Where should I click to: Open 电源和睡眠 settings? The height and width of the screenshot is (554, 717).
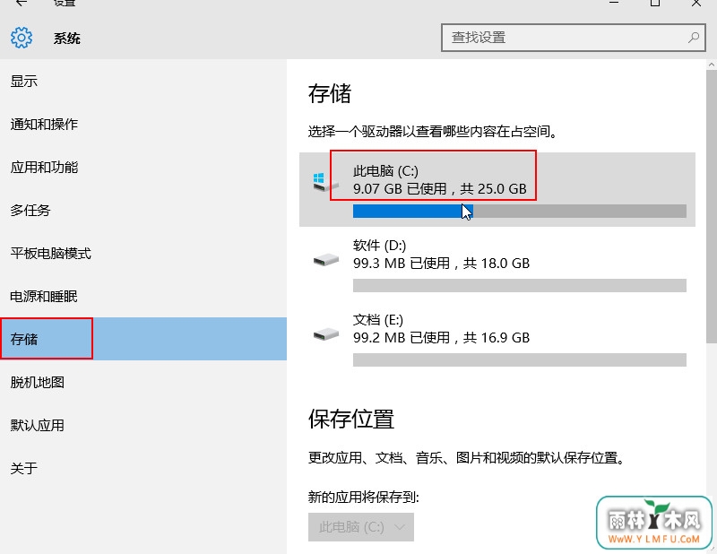click(x=143, y=297)
